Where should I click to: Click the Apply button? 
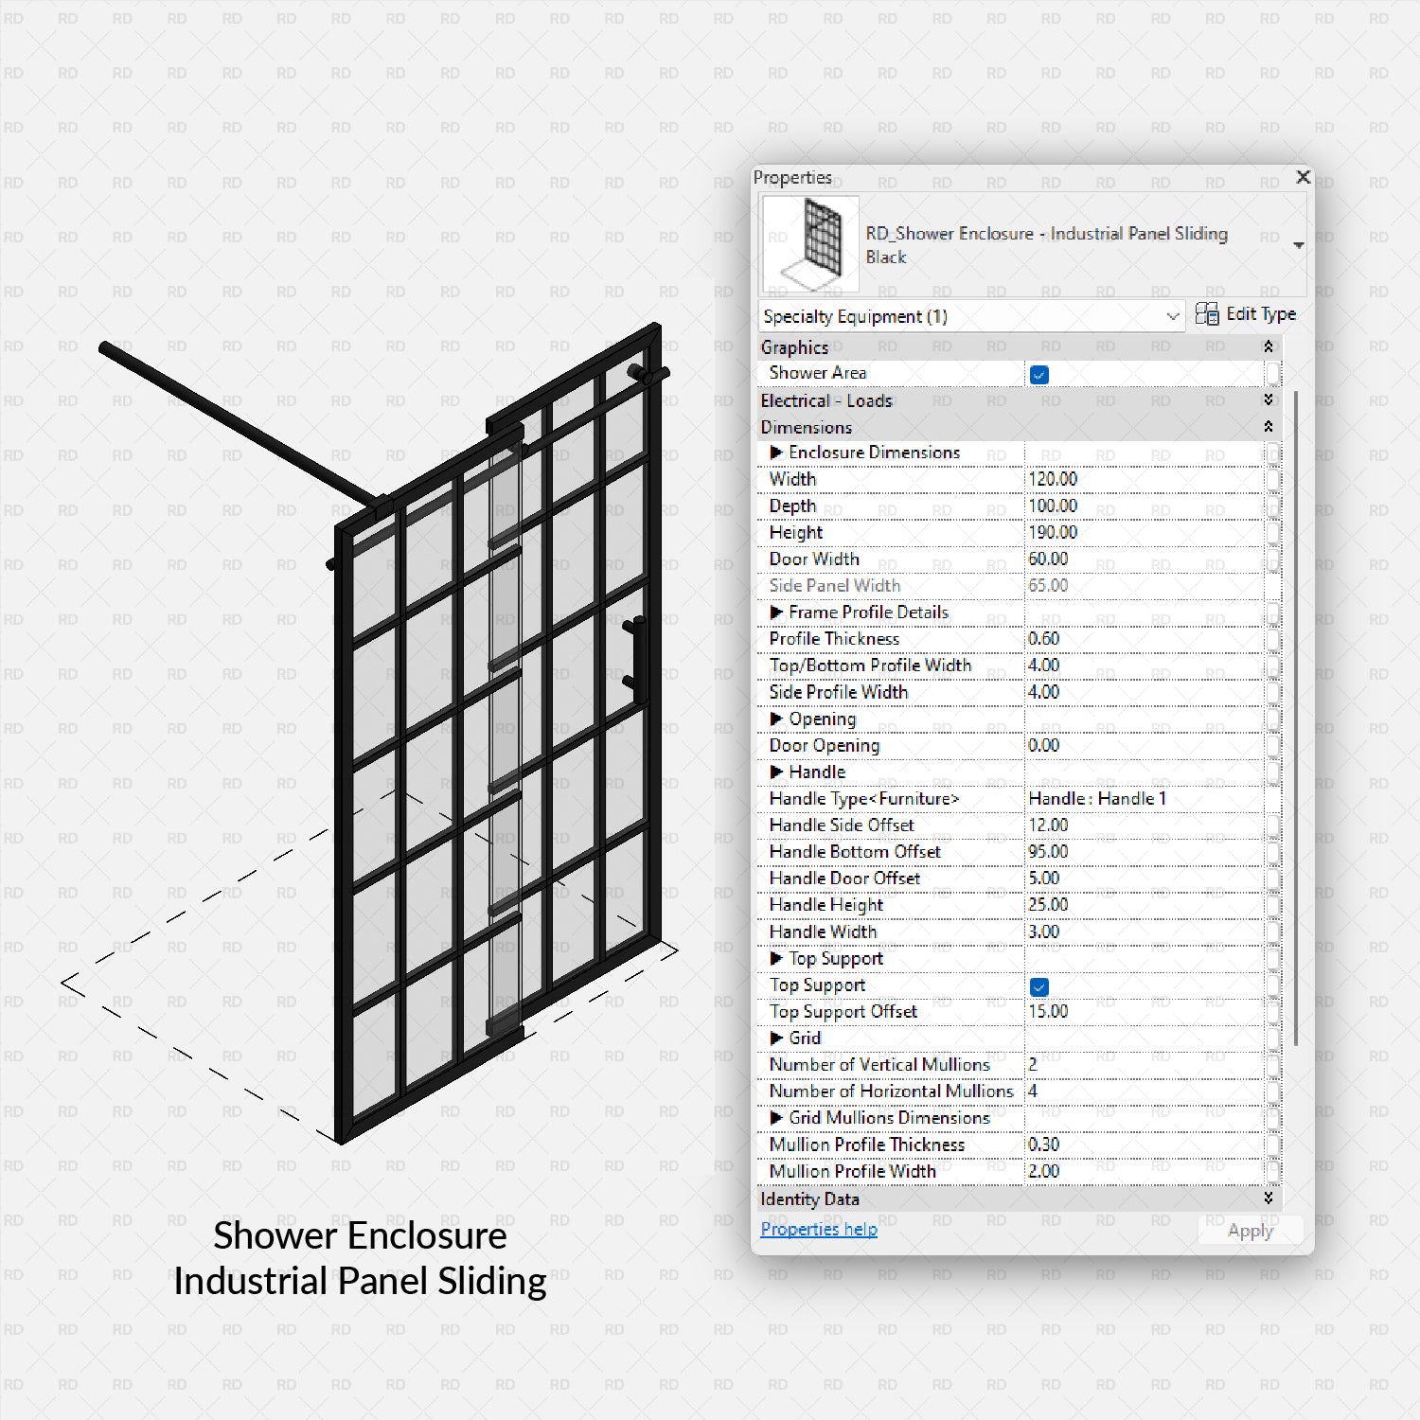pyautogui.click(x=1250, y=1230)
